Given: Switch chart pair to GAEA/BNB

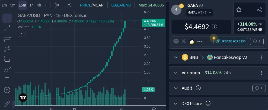Looking at the screenshot, I should pyautogui.click(x=121, y=5).
